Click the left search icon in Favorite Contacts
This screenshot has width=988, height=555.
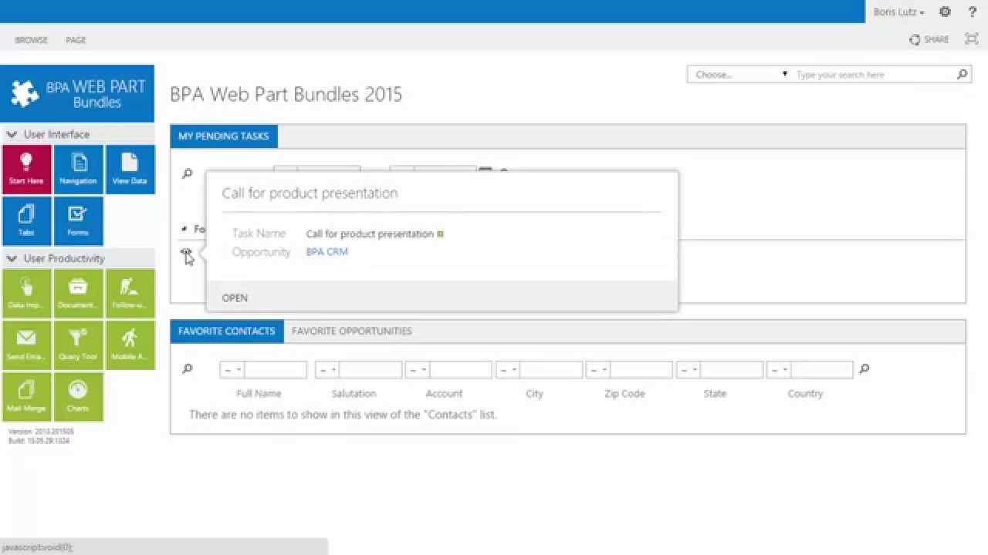(187, 368)
